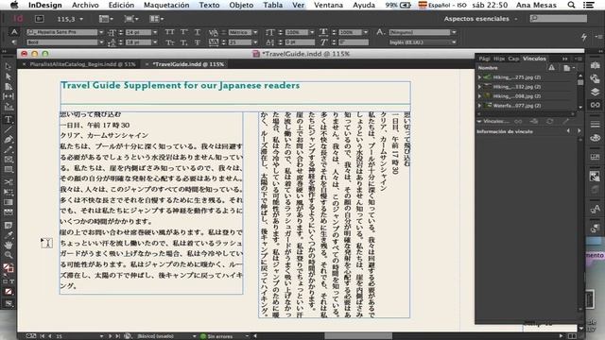Expand the Hiking_...275.jpg link row
Screen dimensions: 605x340
tap(479, 77)
